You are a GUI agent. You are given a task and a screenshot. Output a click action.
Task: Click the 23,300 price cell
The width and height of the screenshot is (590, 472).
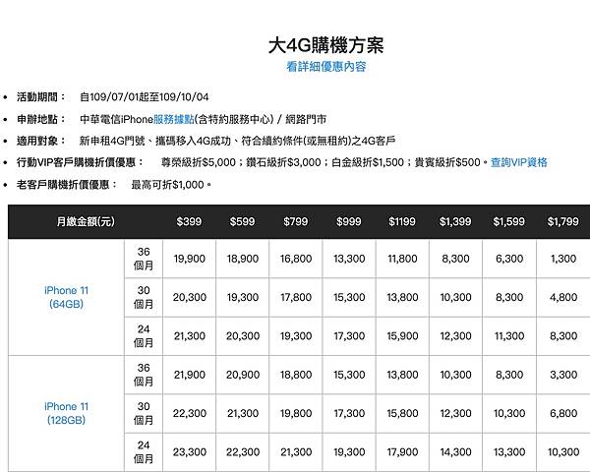[189, 452]
